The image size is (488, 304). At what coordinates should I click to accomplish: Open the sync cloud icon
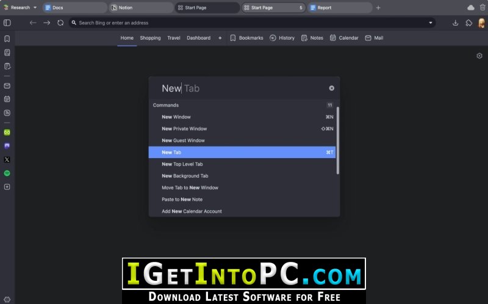pyautogui.click(x=470, y=7)
